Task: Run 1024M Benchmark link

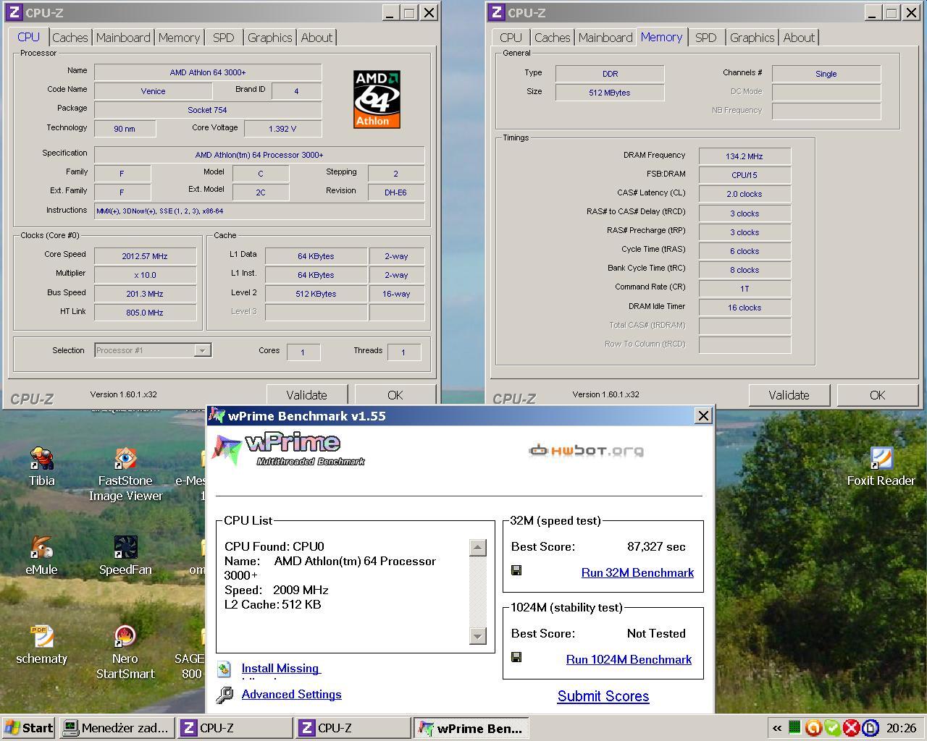Action: 629,659
